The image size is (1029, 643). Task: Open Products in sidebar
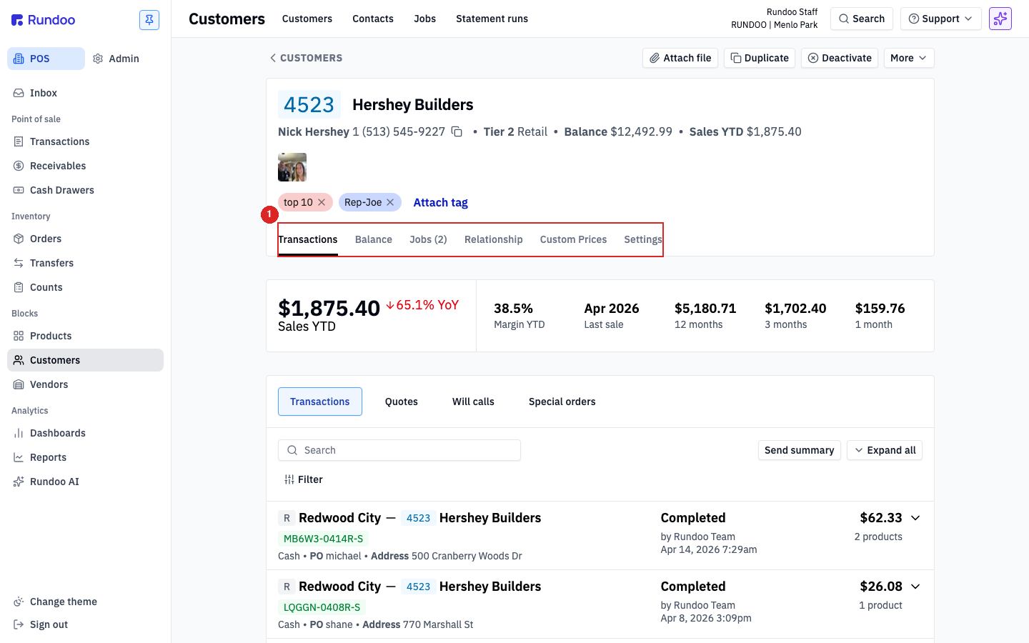tap(86, 336)
